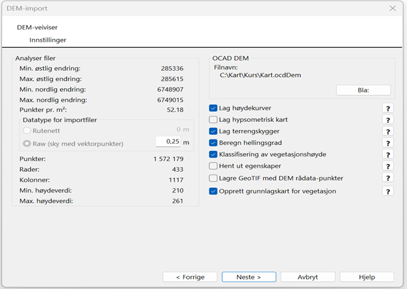Check Hent ut egenskaper option
The image size is (407, 289).
(213, 166)
